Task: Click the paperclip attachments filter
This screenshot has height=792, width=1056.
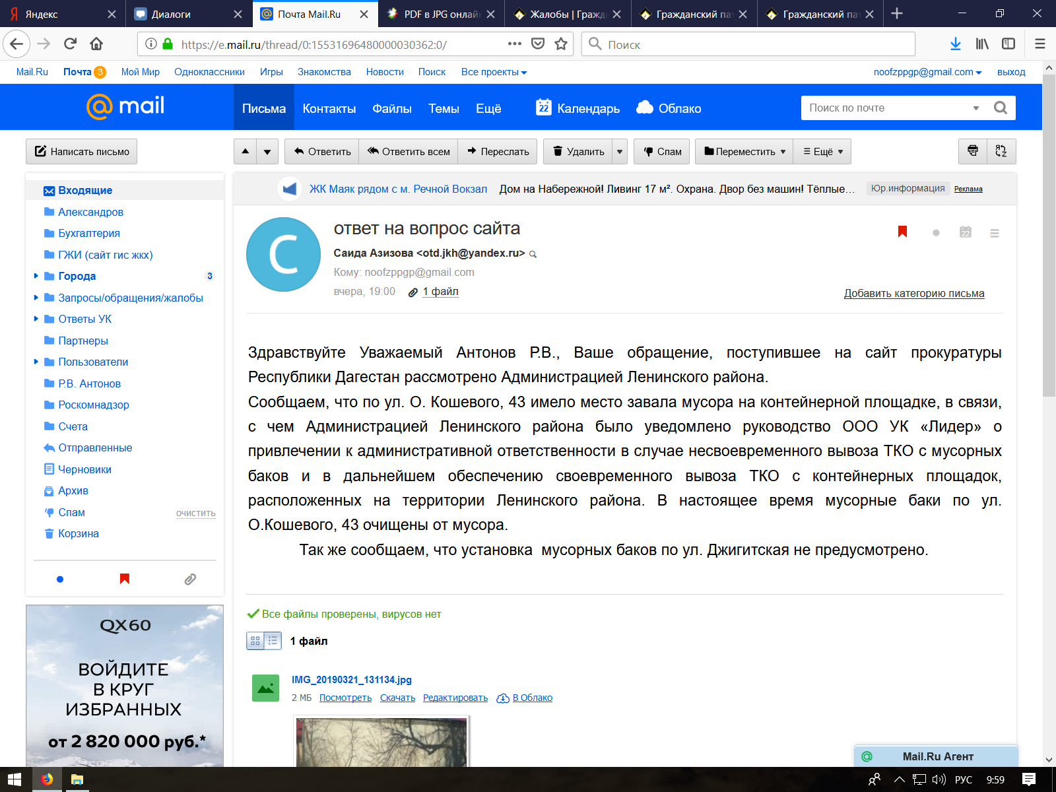Action: pyautogui.click(x=190, y=579)
